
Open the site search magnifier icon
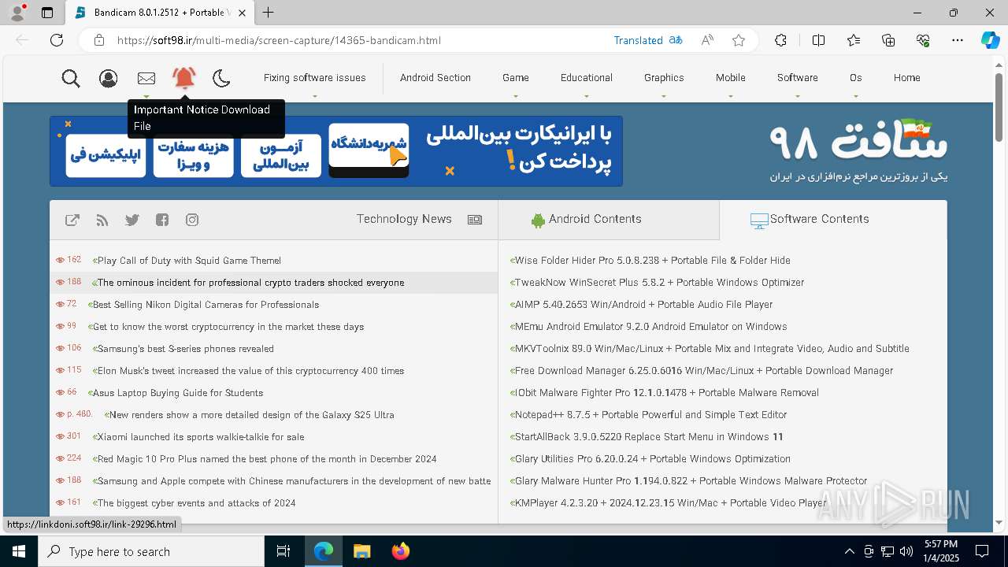point(71,78)
